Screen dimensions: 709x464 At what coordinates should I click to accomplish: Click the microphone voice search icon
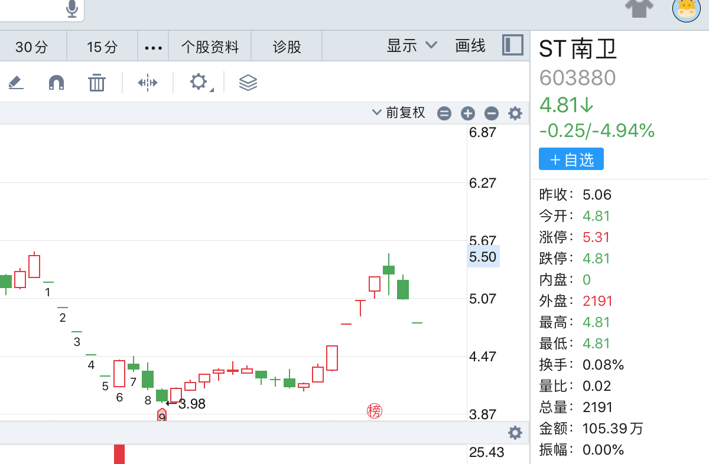click(x=72, y=9)
